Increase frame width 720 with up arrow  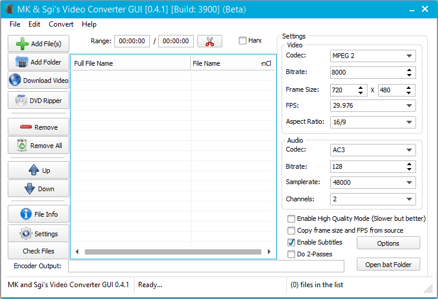coord(360,88)
